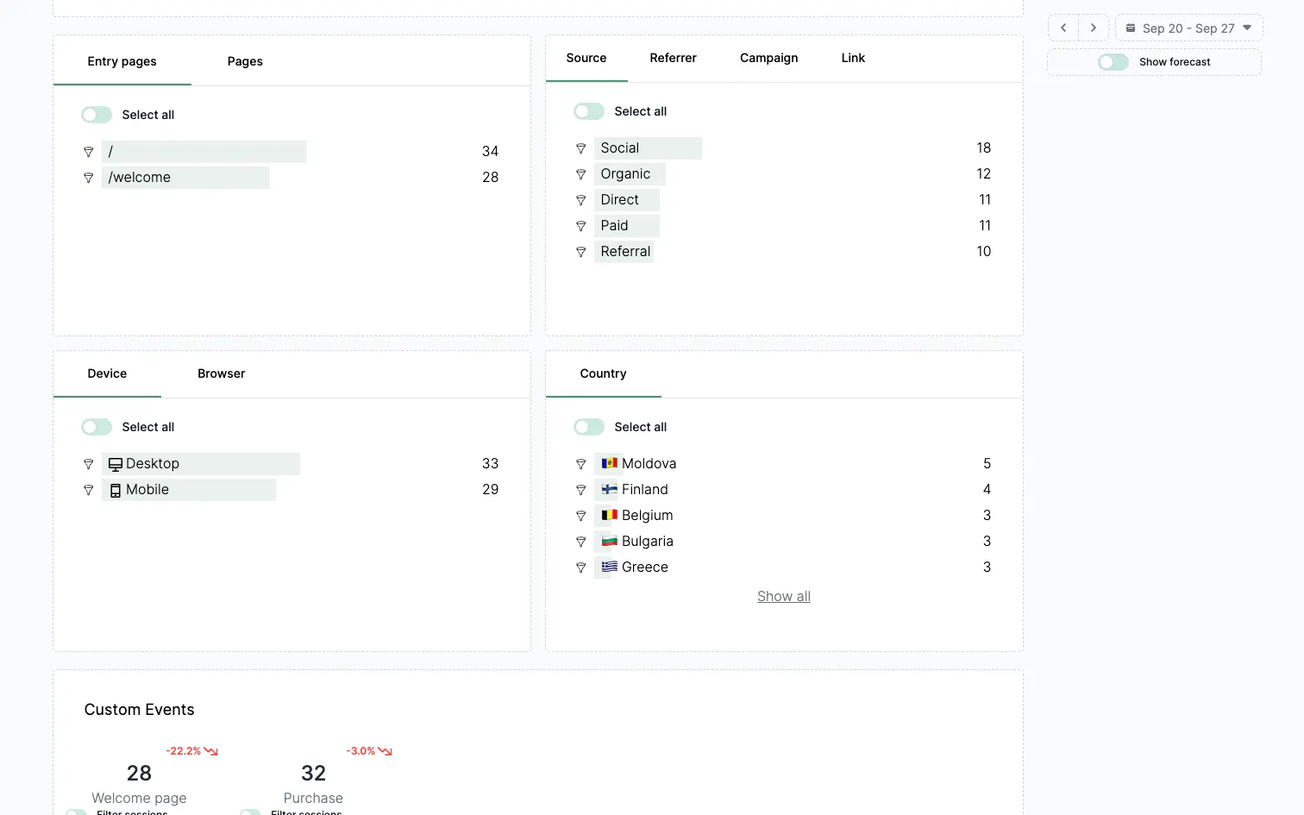Click filter icon beside Belgium
The height and width of the screenshot is (815, 1304).
(x=580, y=516)
